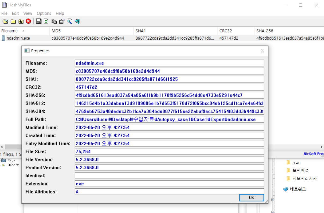Image resolution: width=324 pixels, height=213 pixels.
Task: Click the CRC32 value field in Properties
Action: [x=169, y=87]
